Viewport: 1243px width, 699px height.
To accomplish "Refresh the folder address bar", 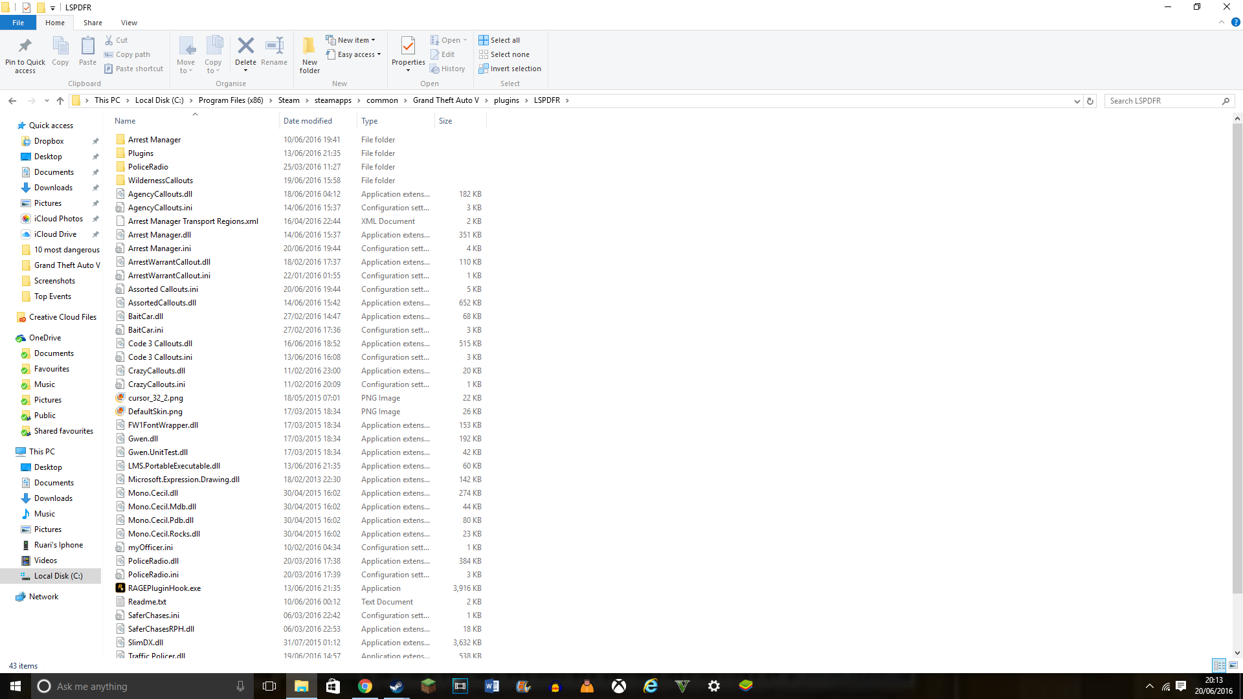I will pos(1090,101).
